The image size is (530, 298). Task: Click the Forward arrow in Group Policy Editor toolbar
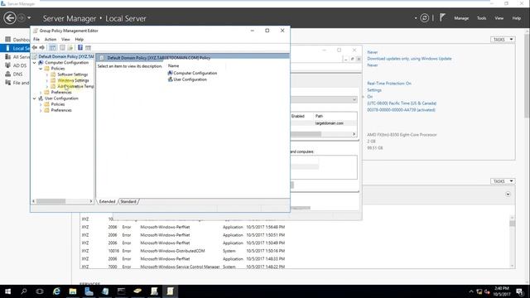(42, 48)
